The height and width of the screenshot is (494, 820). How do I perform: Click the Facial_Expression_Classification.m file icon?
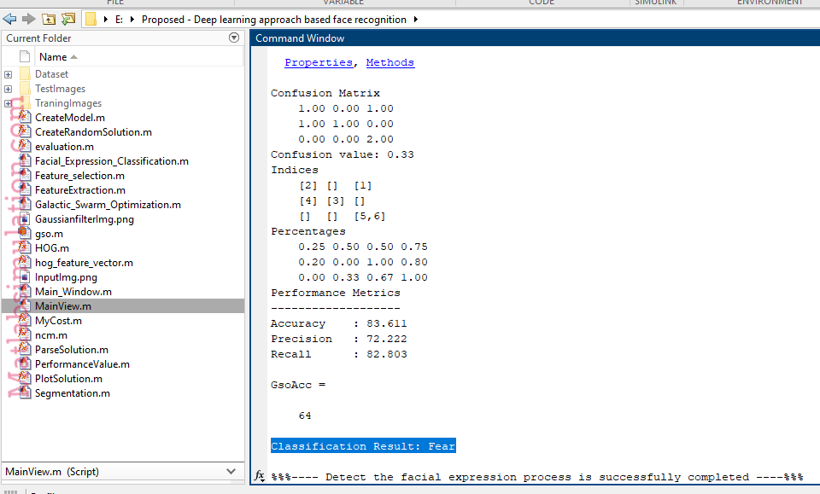(x=24, y=161)
